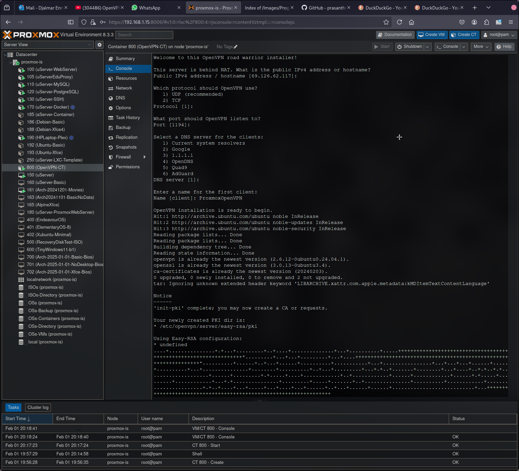Click the browser reload icon

click(399, 22)
